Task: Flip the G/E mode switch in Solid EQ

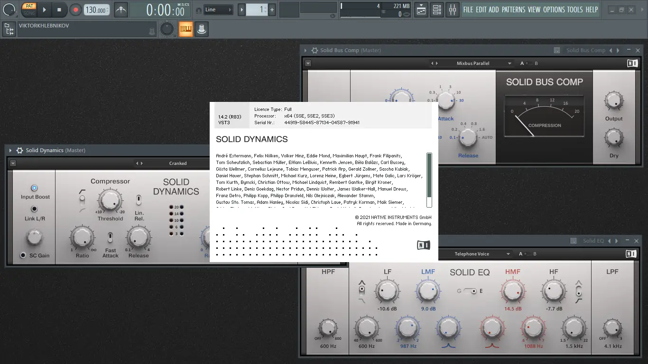Action: (470, 291)
